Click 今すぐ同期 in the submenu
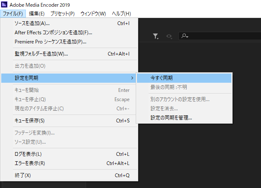 [184, 78]
